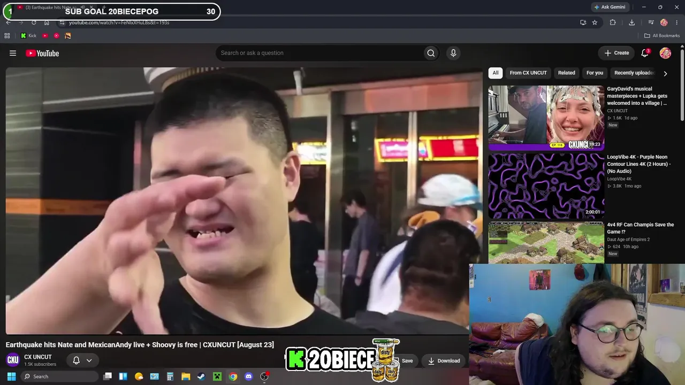The height and width of the screenshot is (385, 685).
Task: Go to the YouTube home logo
Action: pyautogui.click(x=42, y=53)
